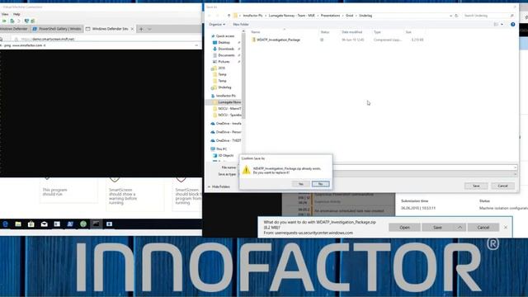Sort by the Status column header
Viewport: 528px width, 297px height.
click(x=324, y=32)
